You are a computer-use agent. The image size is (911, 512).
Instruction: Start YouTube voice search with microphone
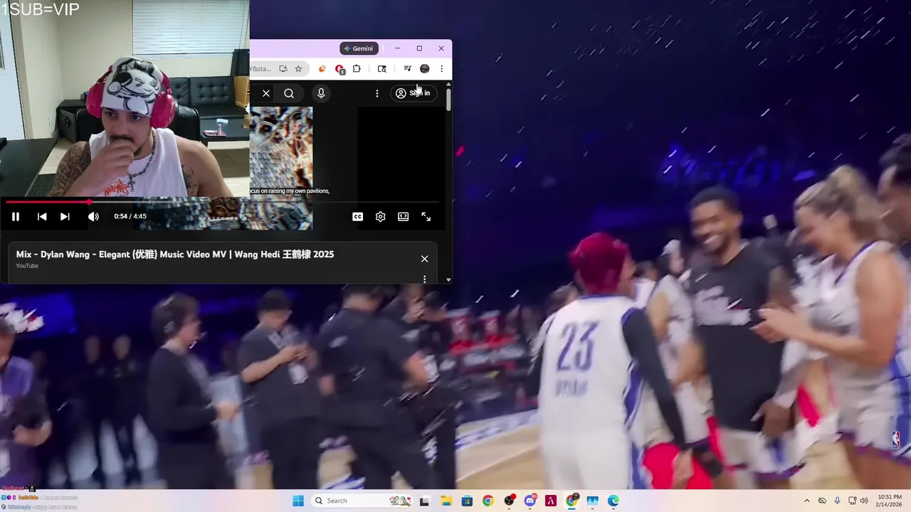click(x=321, y=93)
